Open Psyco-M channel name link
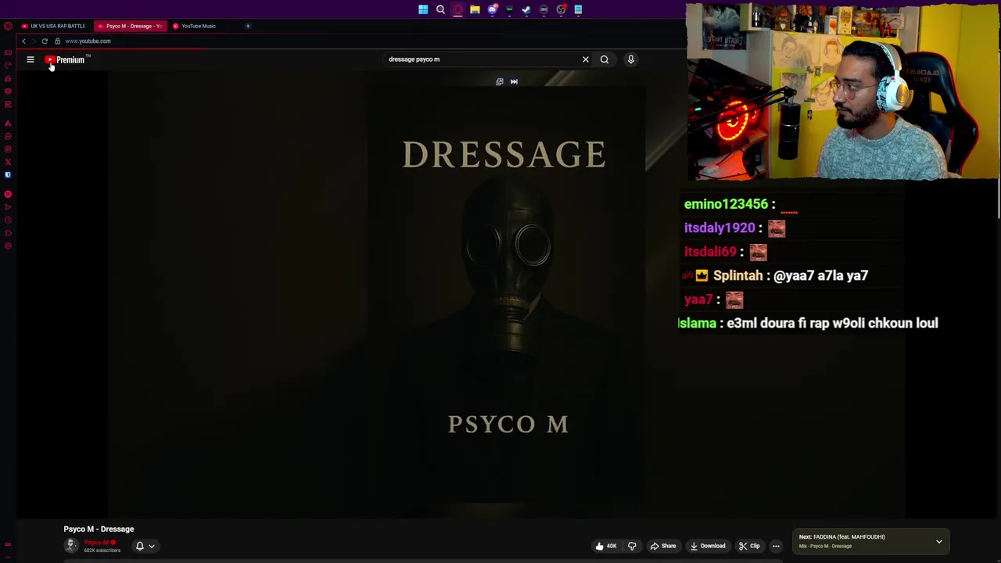The height and width of the screenshot is (563, 1001). [96, 543]
